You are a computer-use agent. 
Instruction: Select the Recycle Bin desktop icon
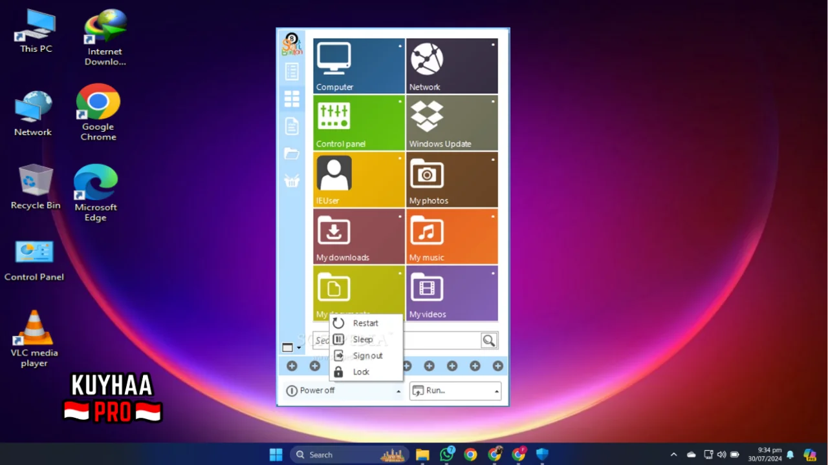point(36,187)
